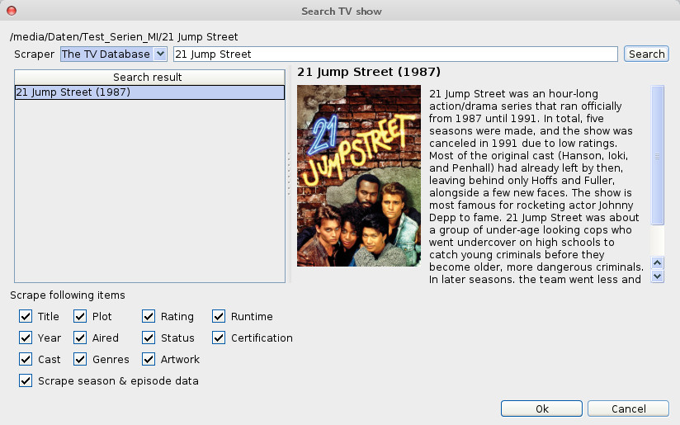Toggle the Artwork checkbox
The width and height of the screenshot is (680, 425).
149,359
